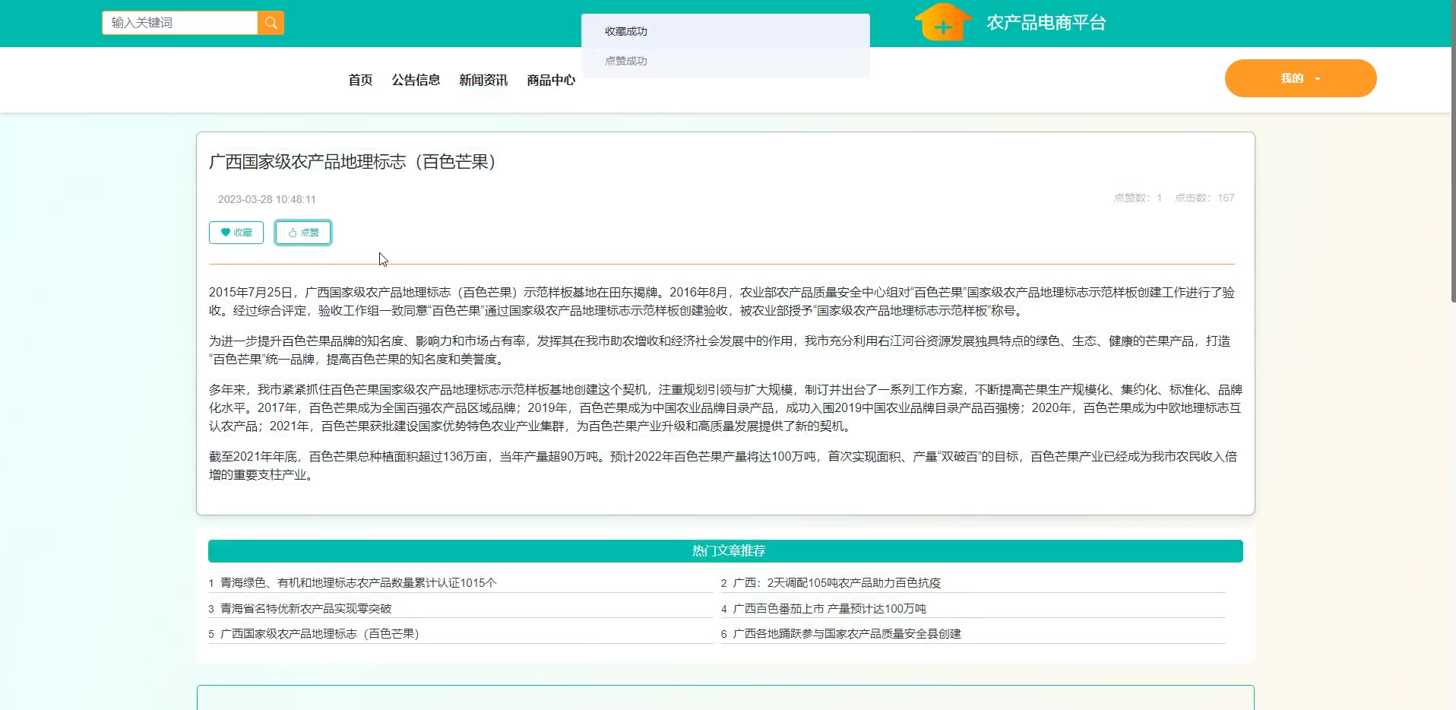This screenshot has width=1456, height=710.
Task: Open 新闻资讯 navigation item
Action: (483, 80)
